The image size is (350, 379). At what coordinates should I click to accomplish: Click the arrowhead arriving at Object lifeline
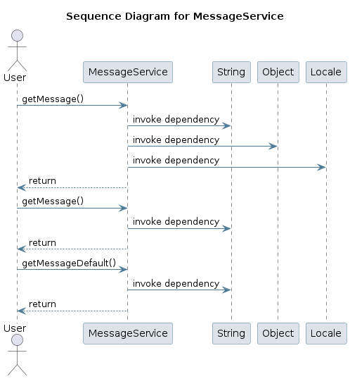273,147
